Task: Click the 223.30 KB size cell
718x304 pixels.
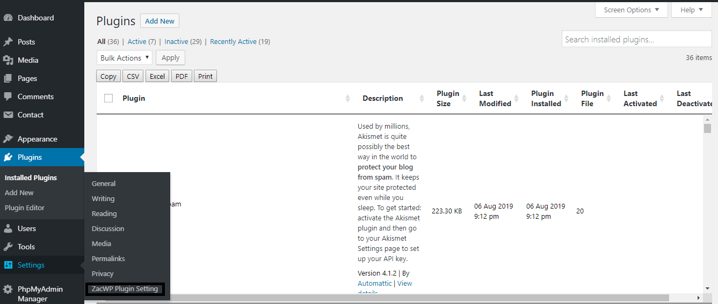Action: 447,211
